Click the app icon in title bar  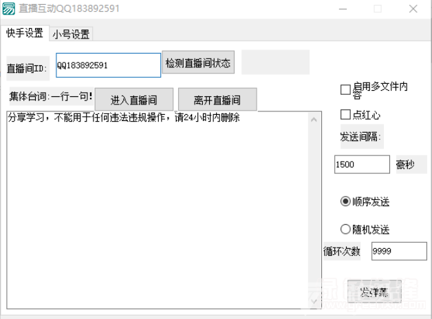click(x=9, y=10)
